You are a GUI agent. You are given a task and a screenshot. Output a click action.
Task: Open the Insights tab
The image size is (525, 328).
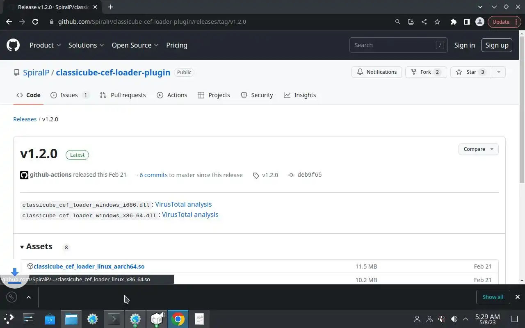(x=300, y=95)
